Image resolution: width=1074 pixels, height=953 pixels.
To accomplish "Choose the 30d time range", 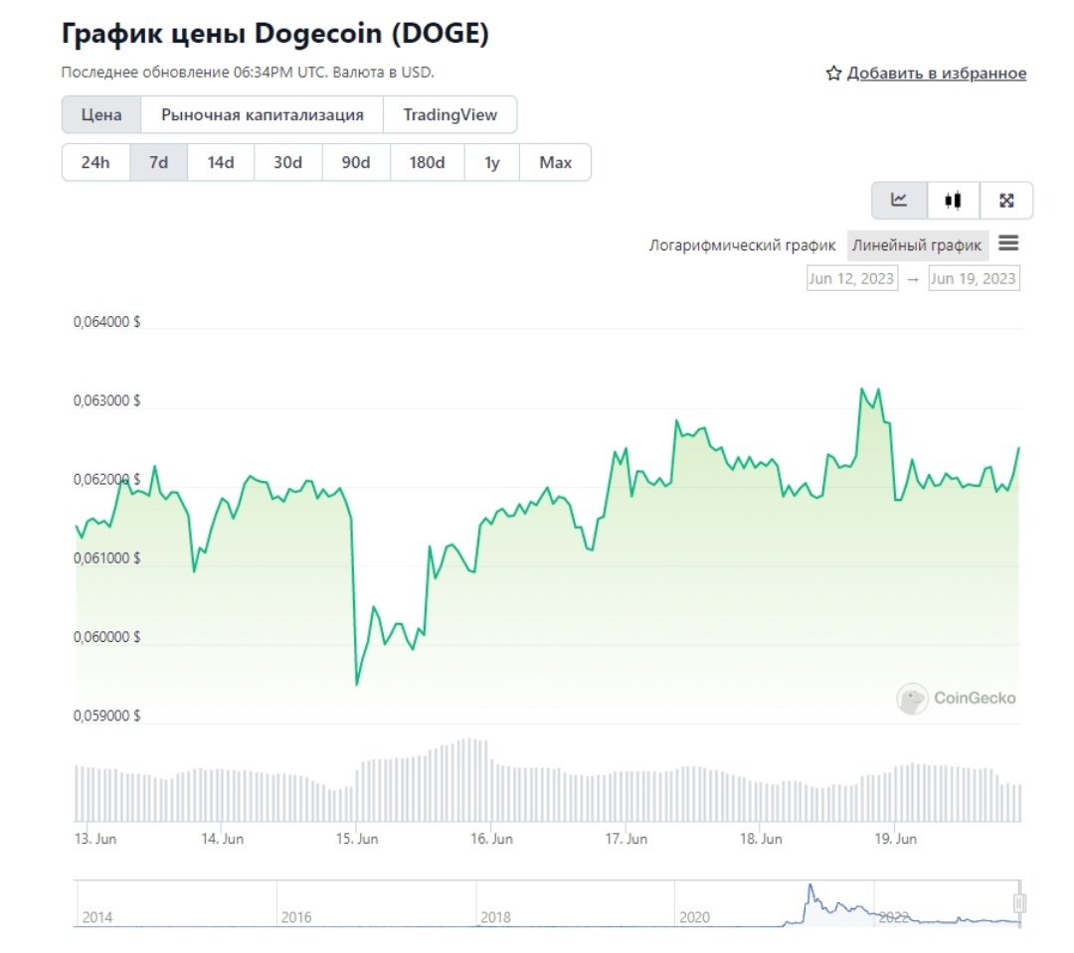I will [x=287, y=162].
